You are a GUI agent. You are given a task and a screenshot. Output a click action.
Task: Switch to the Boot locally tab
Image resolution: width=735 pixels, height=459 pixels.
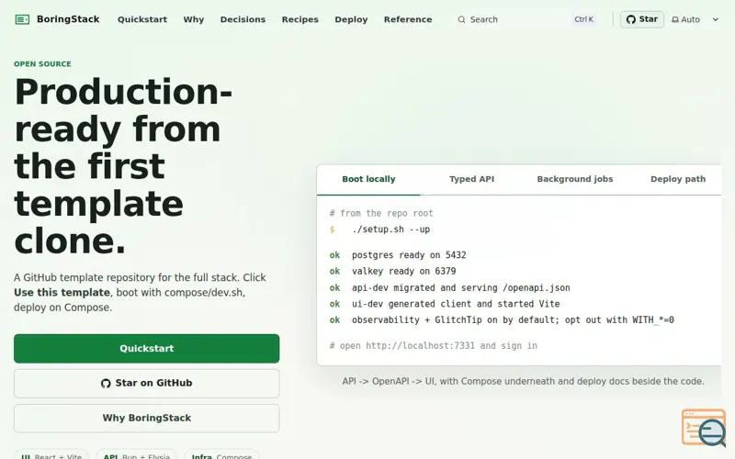[368, 179]
